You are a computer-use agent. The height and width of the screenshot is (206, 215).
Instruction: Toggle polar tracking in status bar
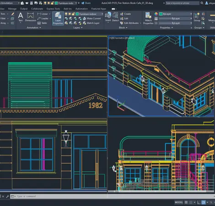pos(204,202)
